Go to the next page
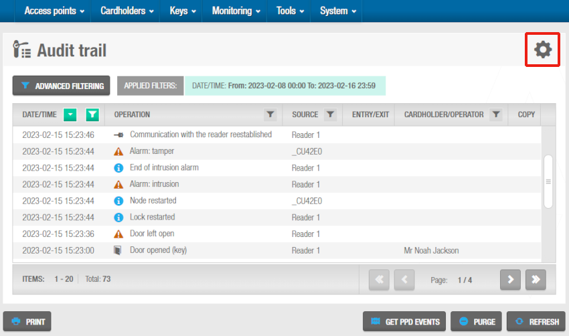This screenshot has width=569, height=336. coord(510,279)
